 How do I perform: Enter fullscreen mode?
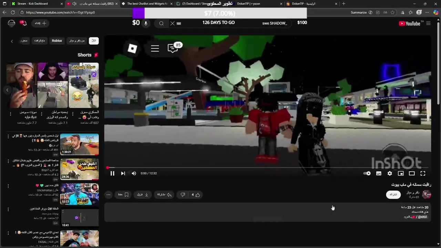[423, 173]
